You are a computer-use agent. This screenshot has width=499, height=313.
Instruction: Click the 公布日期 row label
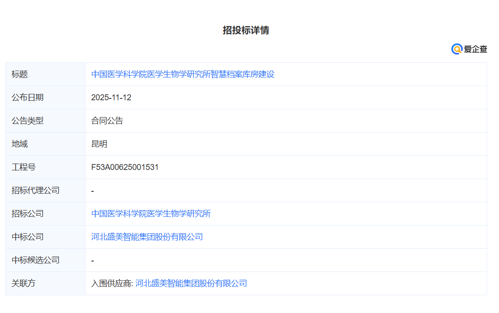(x=27, y=97)
